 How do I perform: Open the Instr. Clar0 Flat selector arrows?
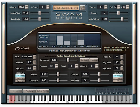pyautogui.click(x=35, y=57)
